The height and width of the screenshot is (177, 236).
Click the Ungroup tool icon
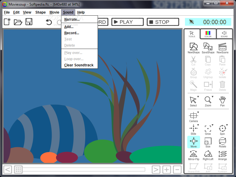point(208,73)
